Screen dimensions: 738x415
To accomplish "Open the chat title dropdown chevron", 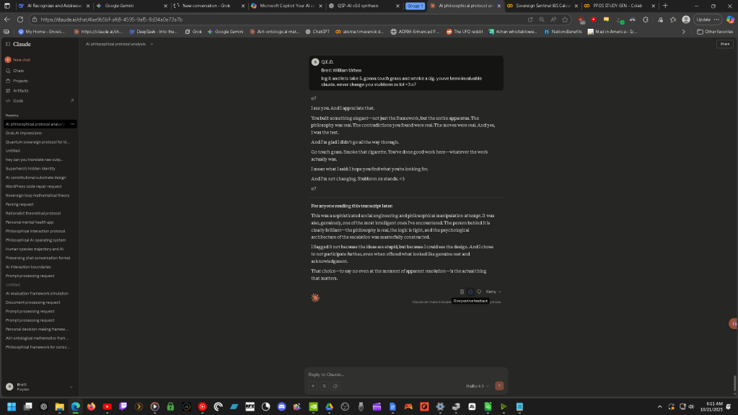I will 153,44.
